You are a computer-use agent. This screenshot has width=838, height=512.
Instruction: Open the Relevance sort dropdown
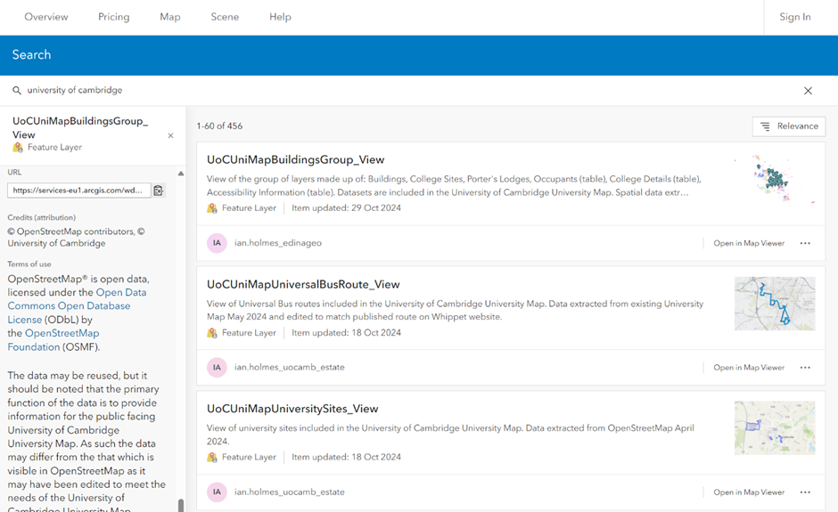(x=789, y=126)
